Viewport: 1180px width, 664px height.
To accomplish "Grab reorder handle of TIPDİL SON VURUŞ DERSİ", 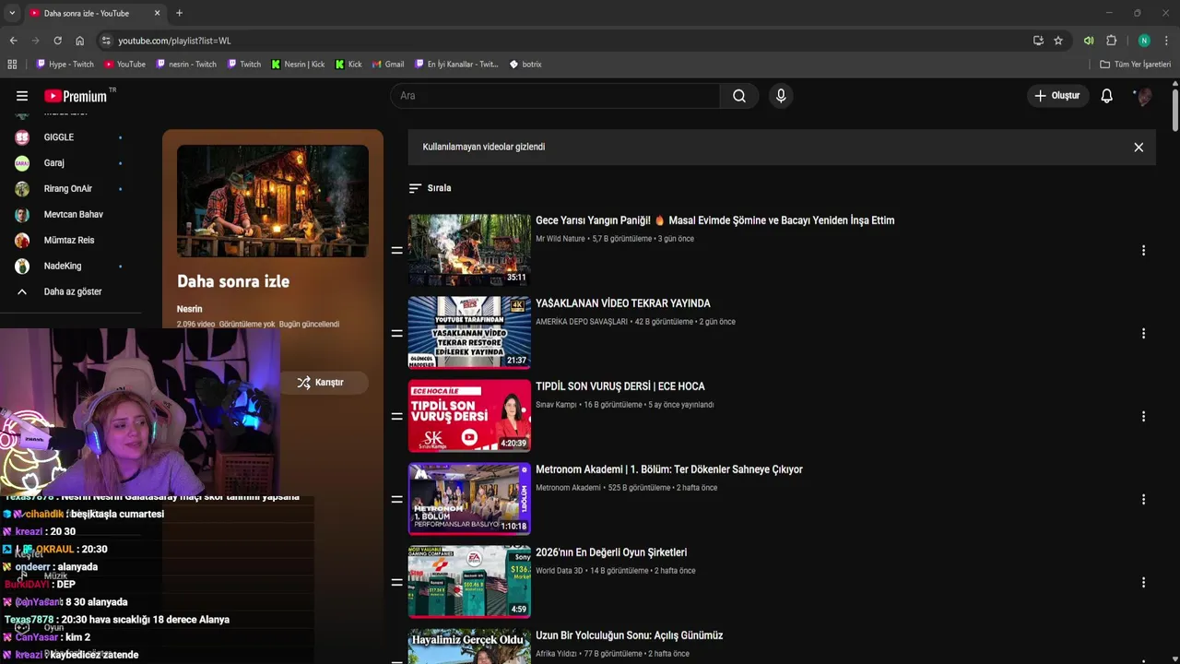I will (x=396, y=417).
